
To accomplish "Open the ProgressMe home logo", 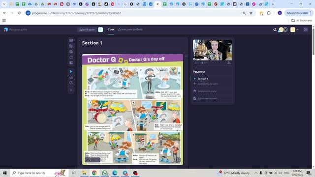I will click(15, 29).
